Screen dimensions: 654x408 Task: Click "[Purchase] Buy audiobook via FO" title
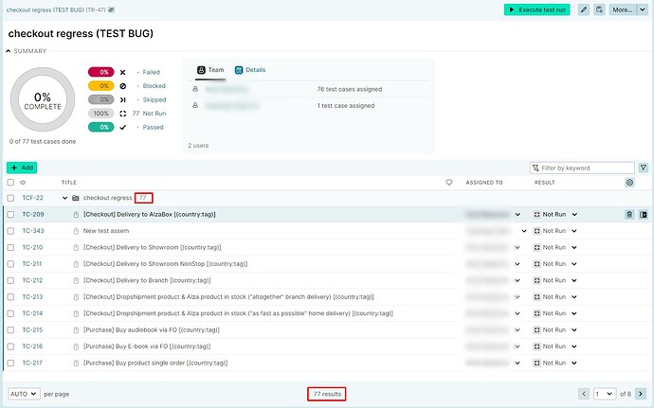(152, 330)
